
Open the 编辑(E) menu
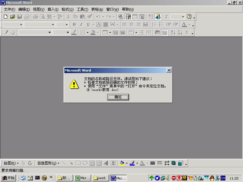(x=24, y=9)
